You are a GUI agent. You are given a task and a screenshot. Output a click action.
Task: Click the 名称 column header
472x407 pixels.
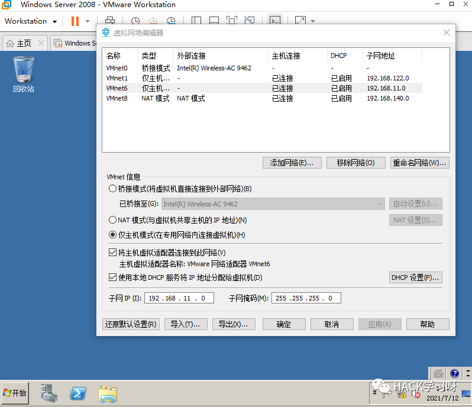coord(121,56)
